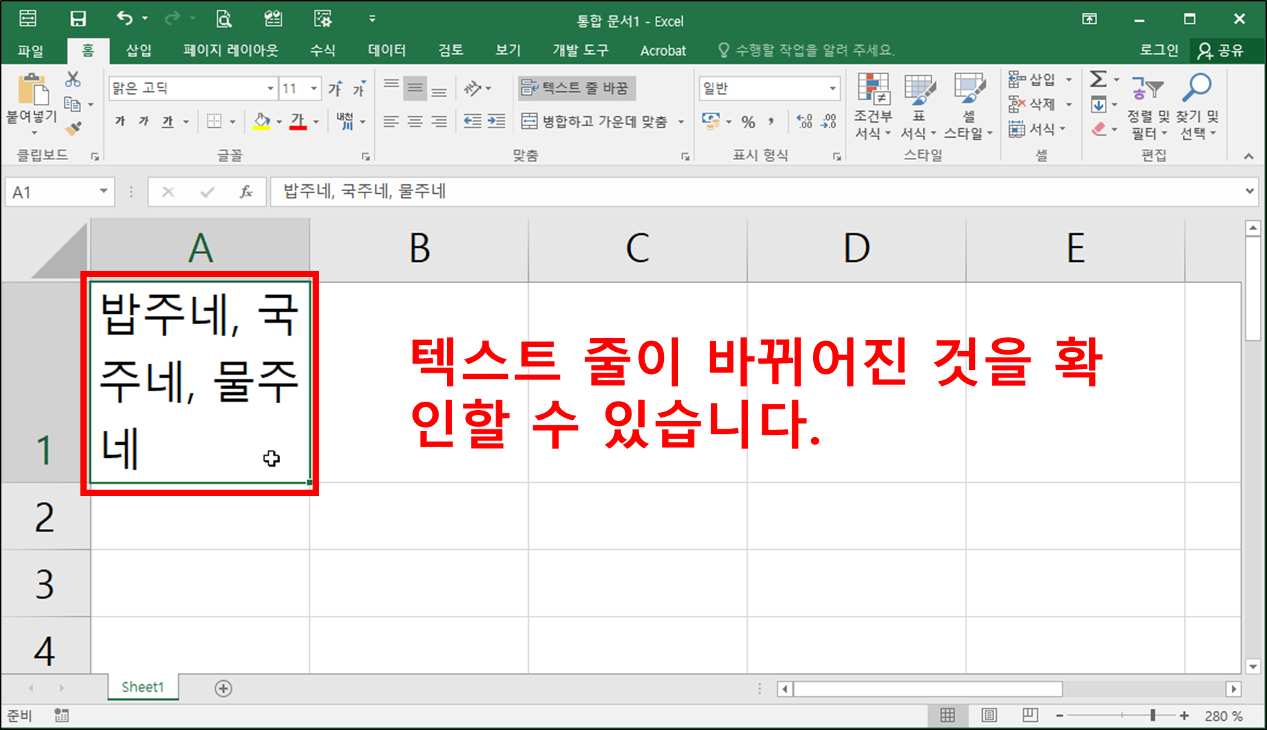Apply percent style number format
This screenshot has width=1267, height=730.
coord(748,121)
